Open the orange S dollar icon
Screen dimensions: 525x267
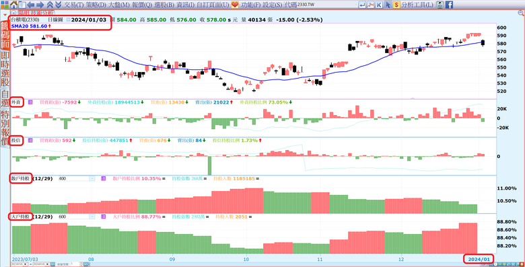[x=396, y=5]
